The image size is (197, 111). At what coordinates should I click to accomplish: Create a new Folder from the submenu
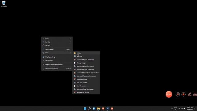[x=86, y=53]
